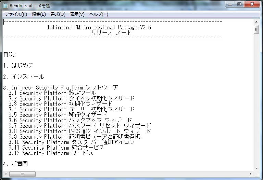The height and width of the screenshot is (180, 263).
Task: Click line '3.5 Security Platform 移行ウィザード'
Action: [x=58, y=115]
